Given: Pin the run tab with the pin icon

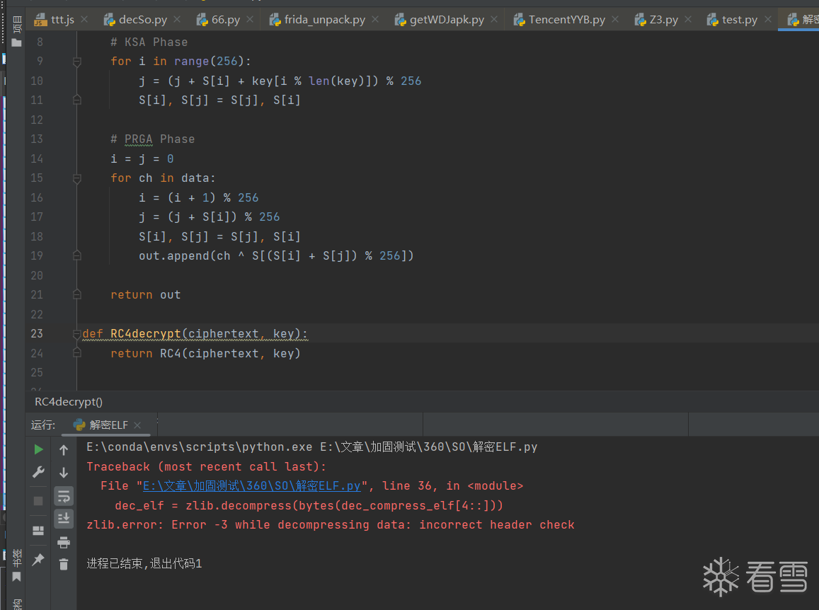Looking at the screenshot, I should click(x=39, y=559).
